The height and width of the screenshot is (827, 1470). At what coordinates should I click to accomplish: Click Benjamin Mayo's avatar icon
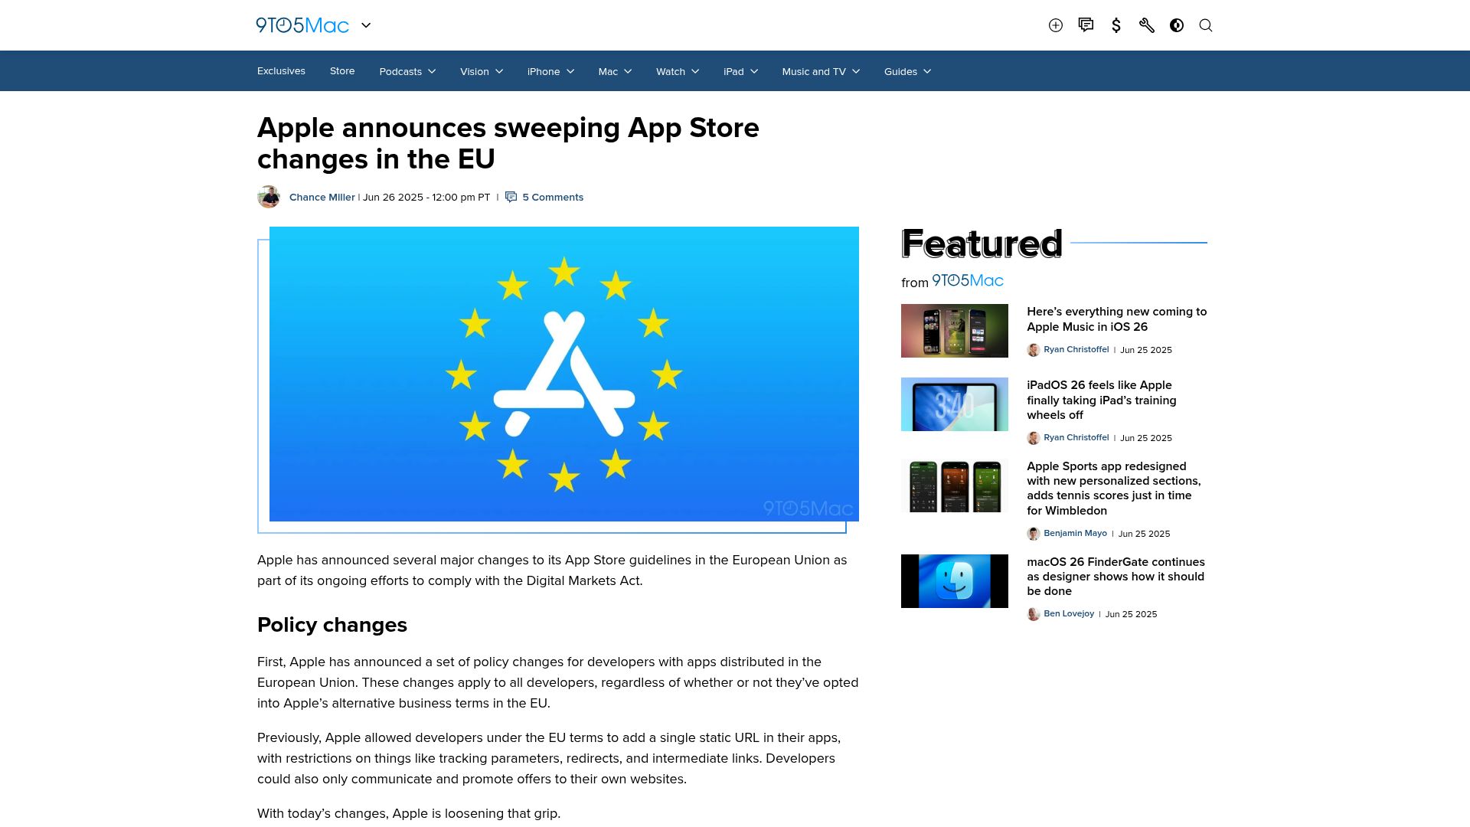coord(1034,534)
